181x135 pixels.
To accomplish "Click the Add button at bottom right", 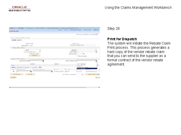I will [x=98, y=77].
